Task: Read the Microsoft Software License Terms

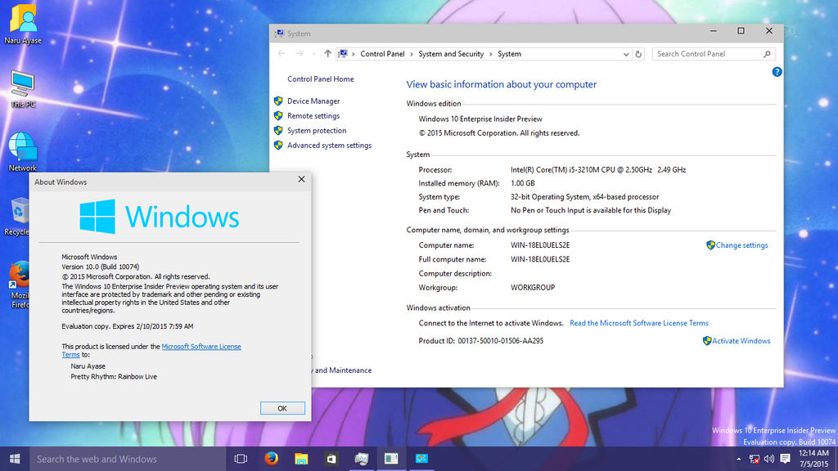Action: click(638, 323)
